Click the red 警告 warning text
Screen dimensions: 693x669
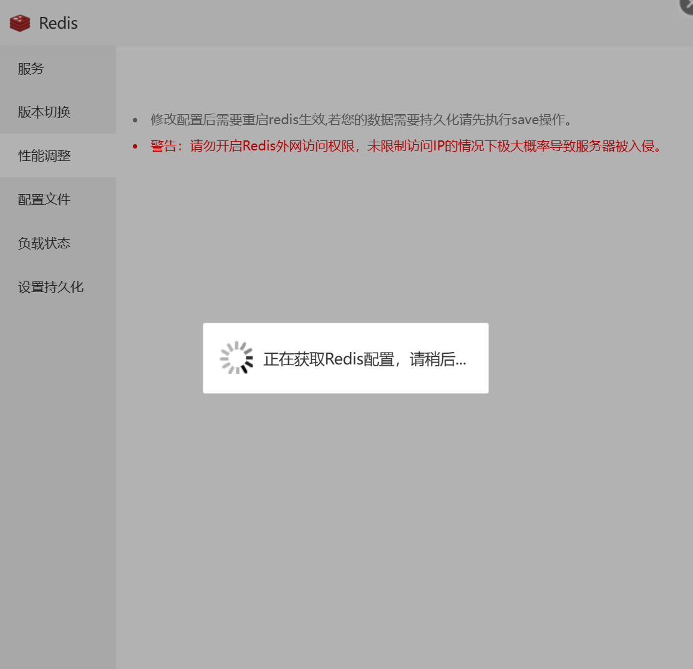pos(405,146)
